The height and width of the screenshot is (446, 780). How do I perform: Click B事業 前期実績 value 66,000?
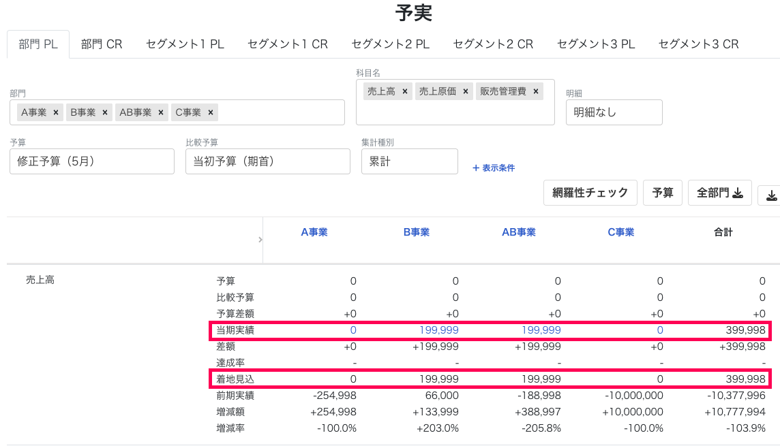pyautogui.click(x=442, y=396)
